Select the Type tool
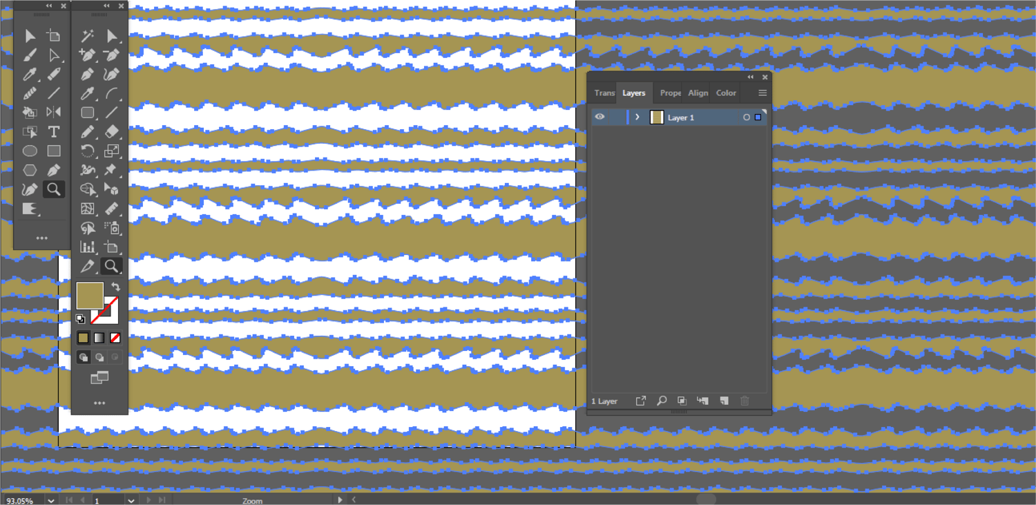The image size is (1036, 505). [54, 131]
